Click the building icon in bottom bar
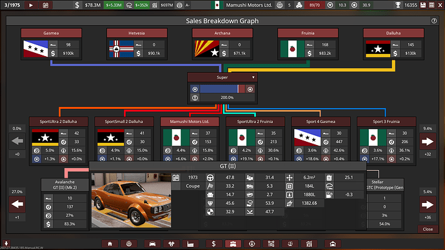 point(309,244)
